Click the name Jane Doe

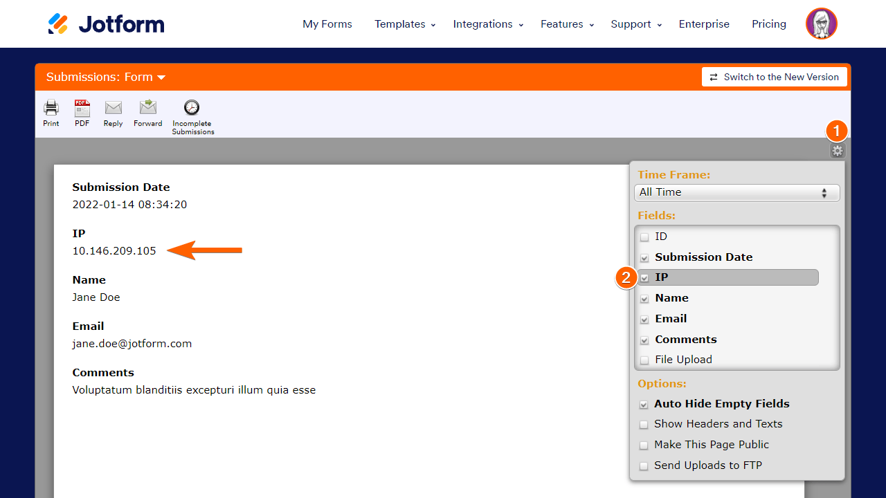click(x=96, y=297)
